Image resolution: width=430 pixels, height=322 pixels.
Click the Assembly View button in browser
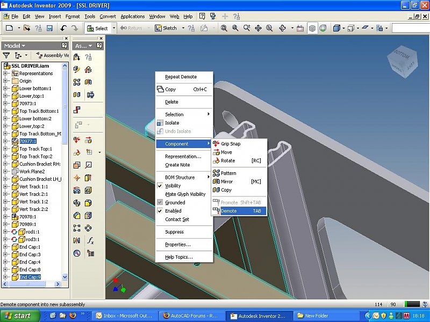(52, 55)
